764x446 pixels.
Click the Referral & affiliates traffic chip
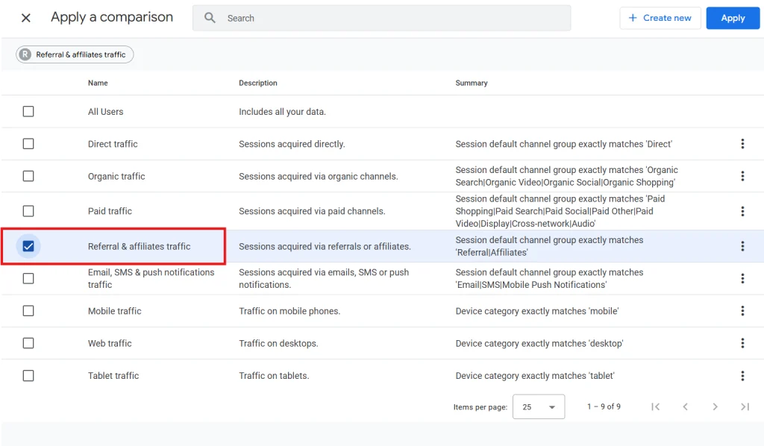(x=75, y=54)
